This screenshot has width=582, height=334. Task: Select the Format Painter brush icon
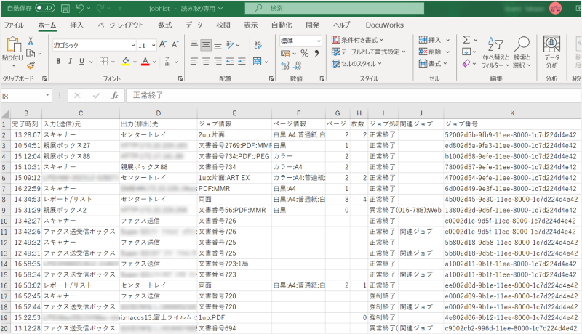click(x=31, y=63)
